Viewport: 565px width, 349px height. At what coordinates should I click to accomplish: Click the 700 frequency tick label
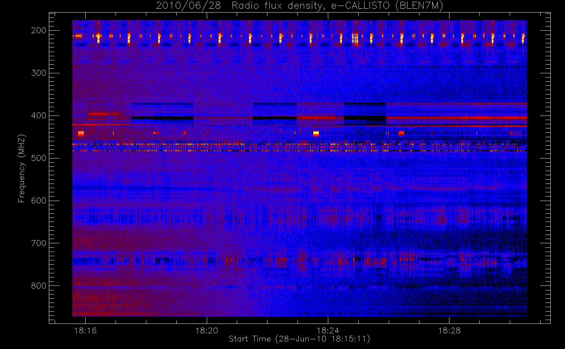(x=39, y=243)
